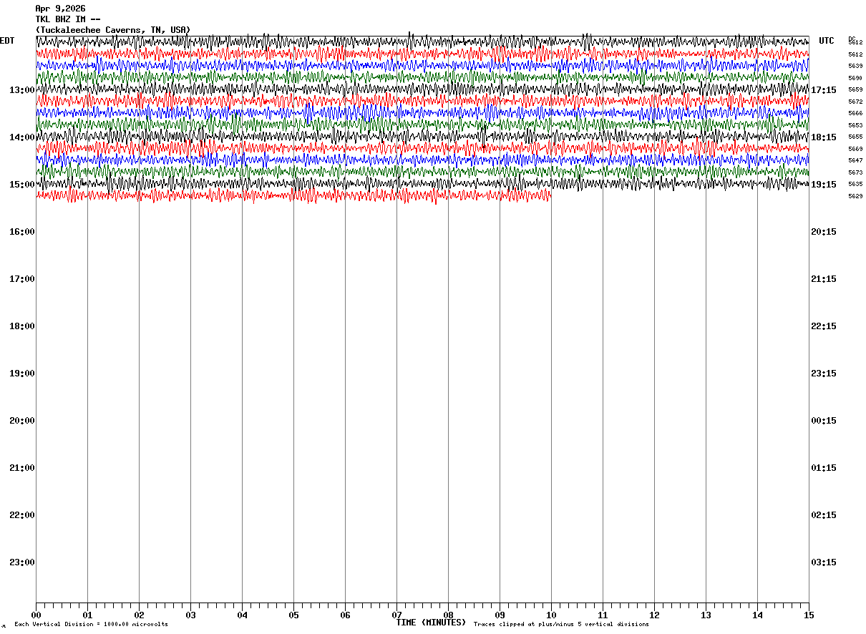Click the 13:00 EDT hour label
The image size is (866, 634).
coord(21,90)
